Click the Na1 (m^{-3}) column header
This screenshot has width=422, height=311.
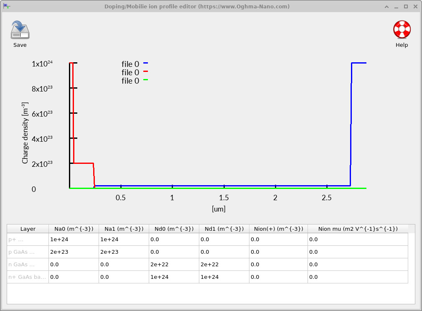pos(124,229)
